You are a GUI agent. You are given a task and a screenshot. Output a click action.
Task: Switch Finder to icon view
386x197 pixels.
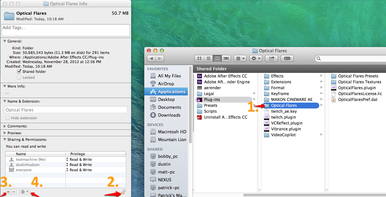199,58
